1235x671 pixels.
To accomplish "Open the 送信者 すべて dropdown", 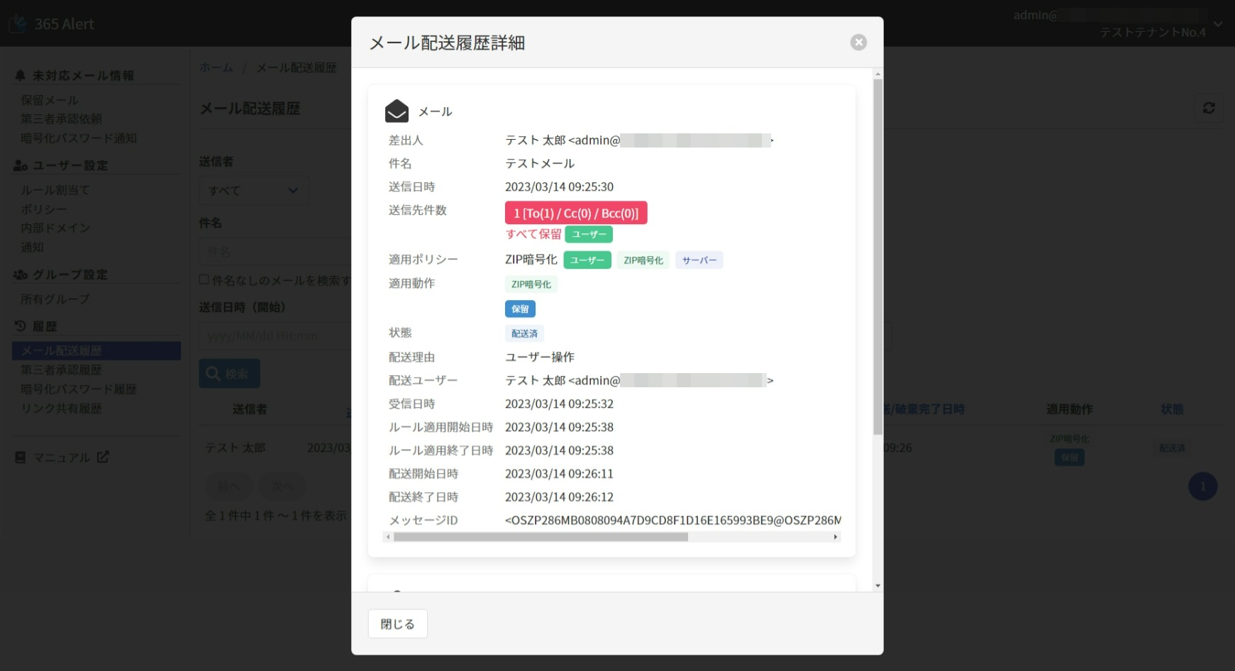I will click(x=253, y=191).
